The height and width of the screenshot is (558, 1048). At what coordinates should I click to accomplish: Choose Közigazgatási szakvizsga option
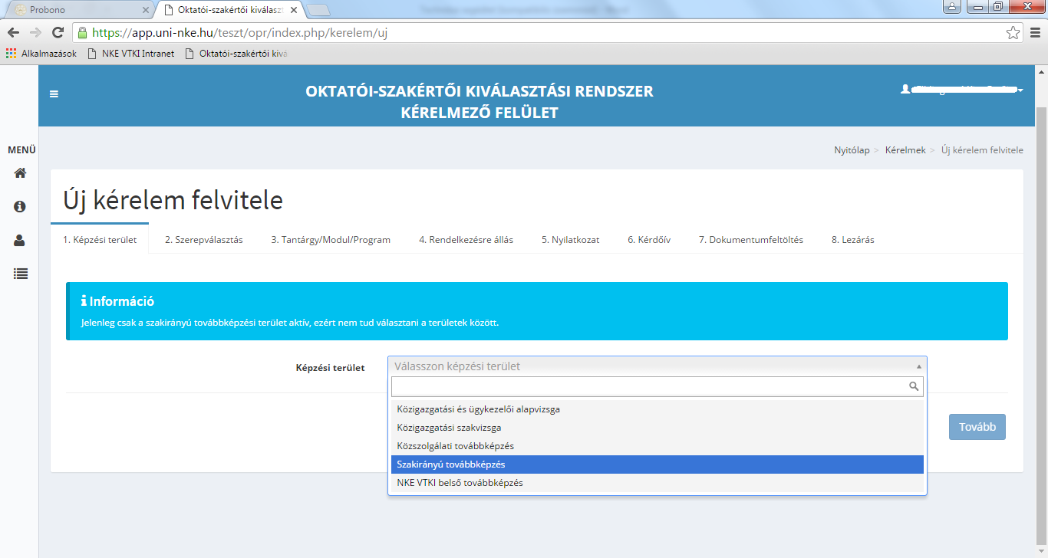(657, 428)
